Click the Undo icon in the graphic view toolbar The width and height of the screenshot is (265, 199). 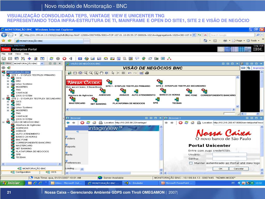[130, 73]
